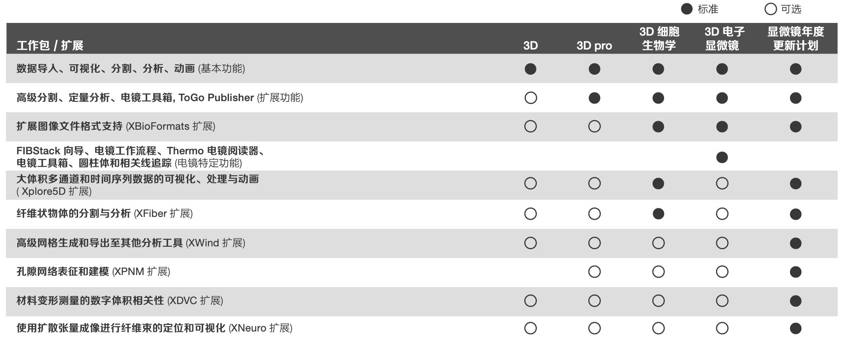Image resolution: width=845 pixels, height=345 pixels.
Task: Click the filled circle beside the 标准 legend
Action: pos(687,9)
